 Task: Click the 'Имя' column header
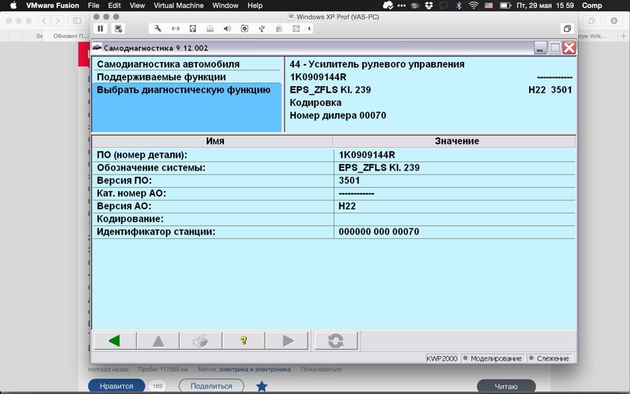tap(213, 141)
